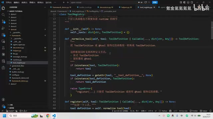The width and height of the screenshot is (213, 119).
Task: Click the Prettier status bar item
Action: (x=194, y=111)
